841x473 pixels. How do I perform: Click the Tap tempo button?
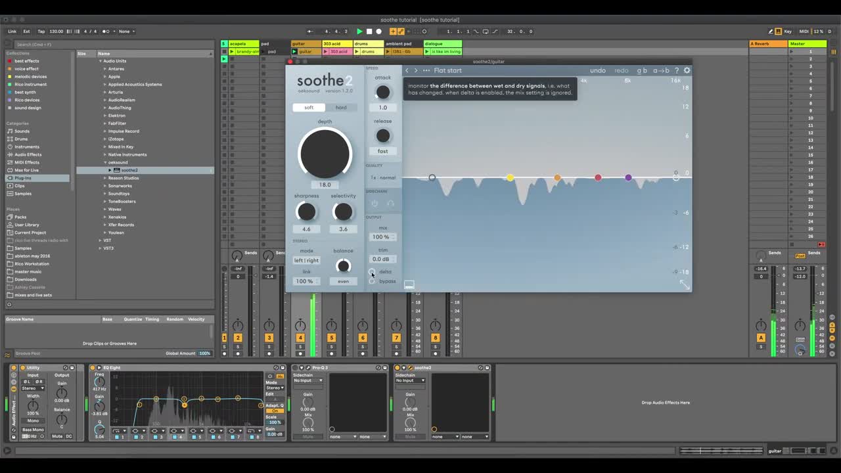(41, 32)
